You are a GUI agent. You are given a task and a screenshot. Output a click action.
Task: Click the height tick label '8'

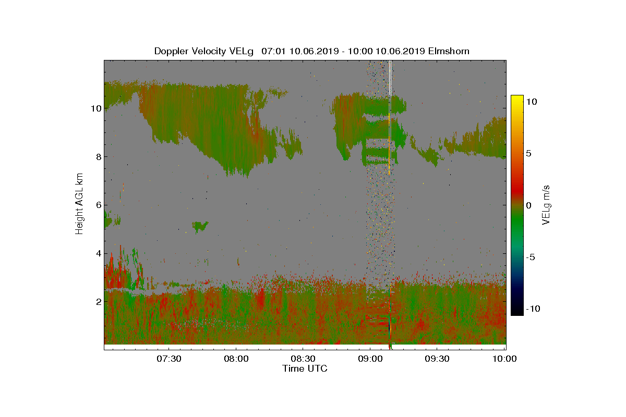tap(98, 156)
